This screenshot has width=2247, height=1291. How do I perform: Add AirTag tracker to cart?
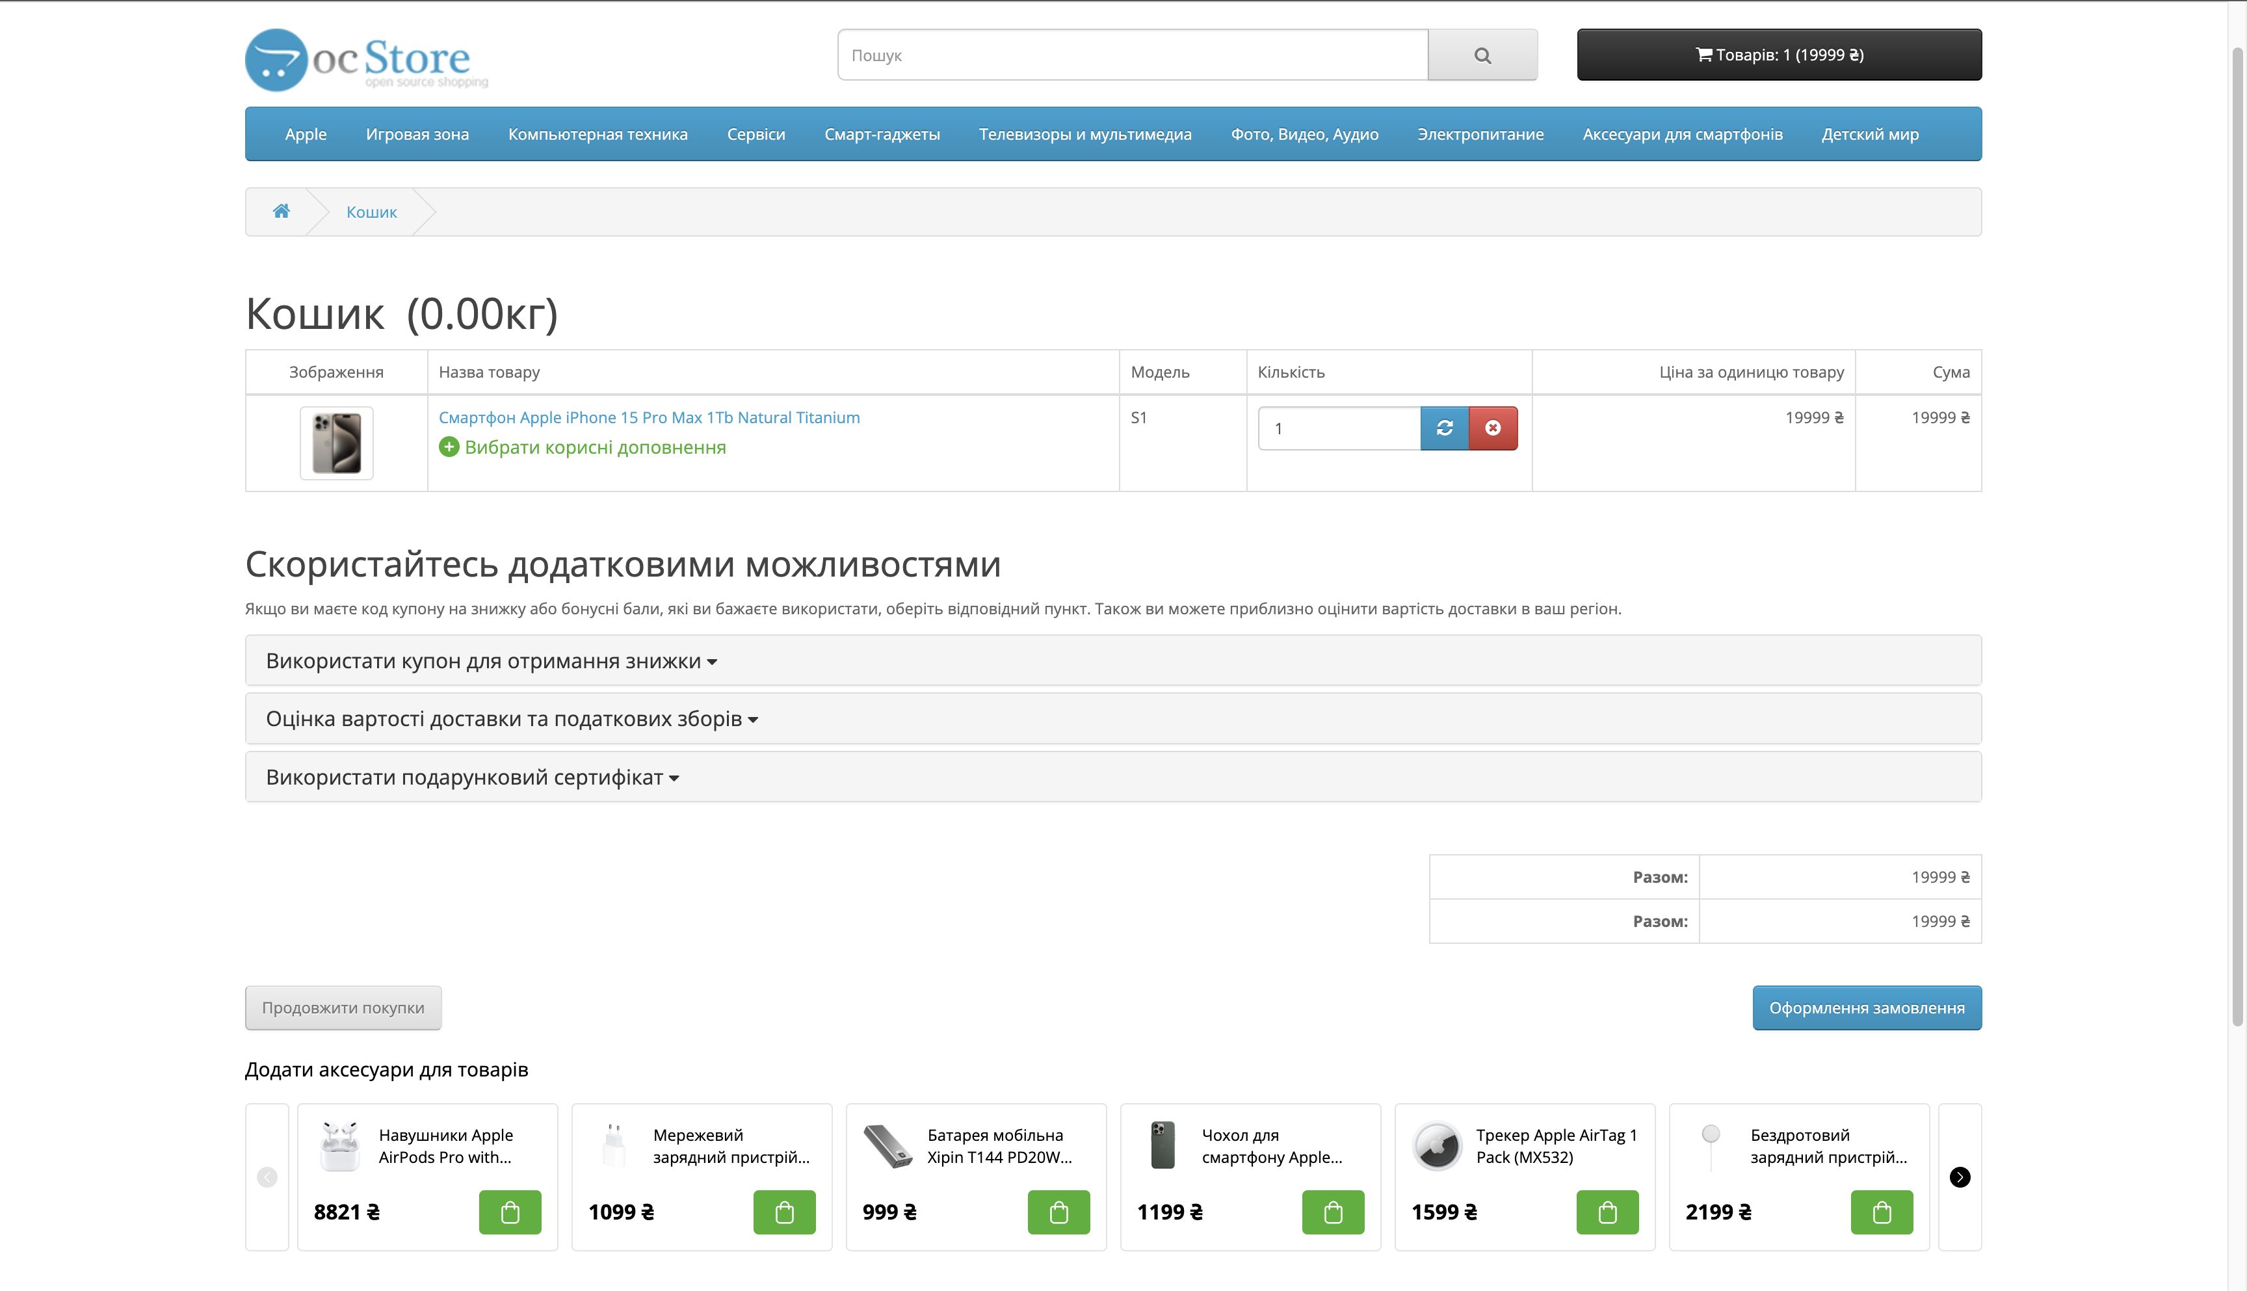(1607, 1212)
